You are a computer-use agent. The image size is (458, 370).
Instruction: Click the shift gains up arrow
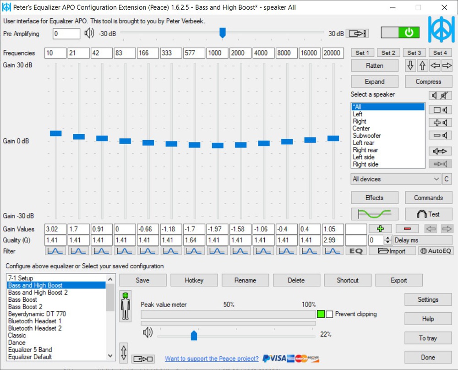pos(423,65)
